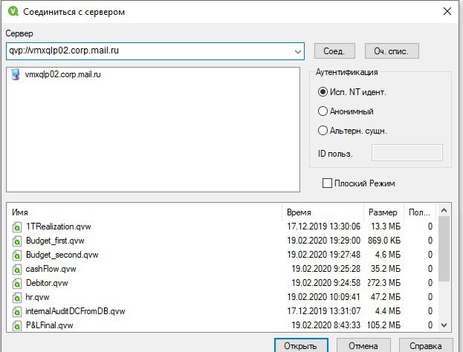Screen dimensions: 463x352
Task: Click the 19.02.2020 10:09:41 timestamp
Action: click(x=323, y=297)
